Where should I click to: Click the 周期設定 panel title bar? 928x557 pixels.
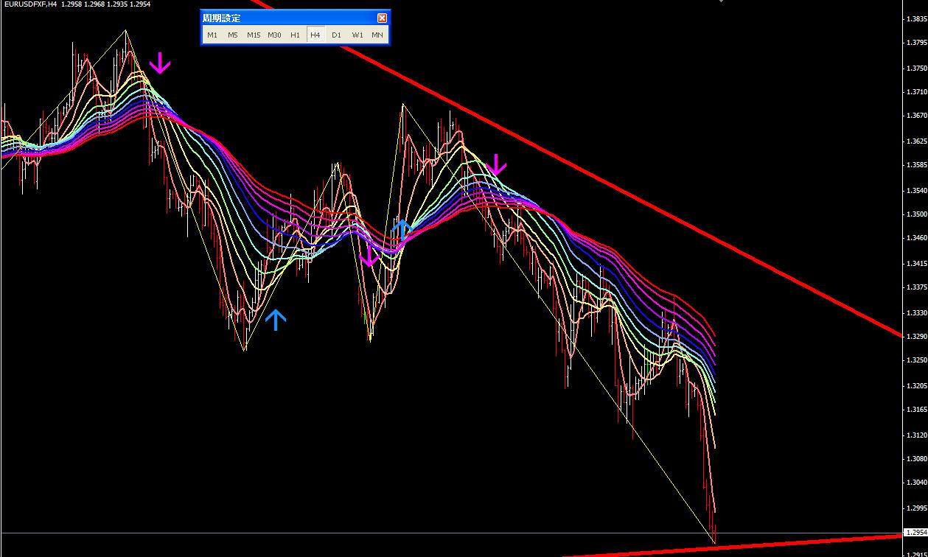295,18
